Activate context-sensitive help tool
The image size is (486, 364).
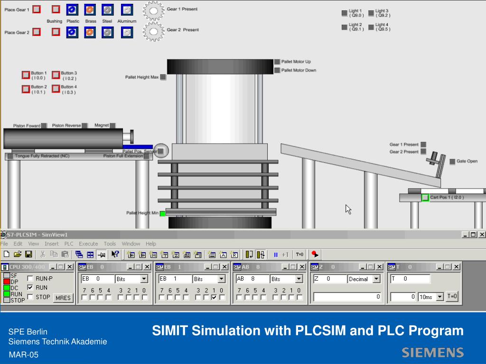[114, 255]
